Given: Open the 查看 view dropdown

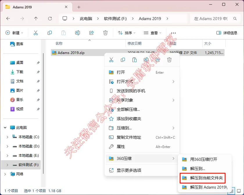Looking at the screenshot, I should [152, 33].
